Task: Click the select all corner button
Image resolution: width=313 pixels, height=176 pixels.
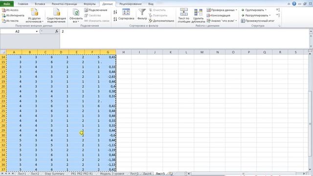Action: click(x=3, y=52)
